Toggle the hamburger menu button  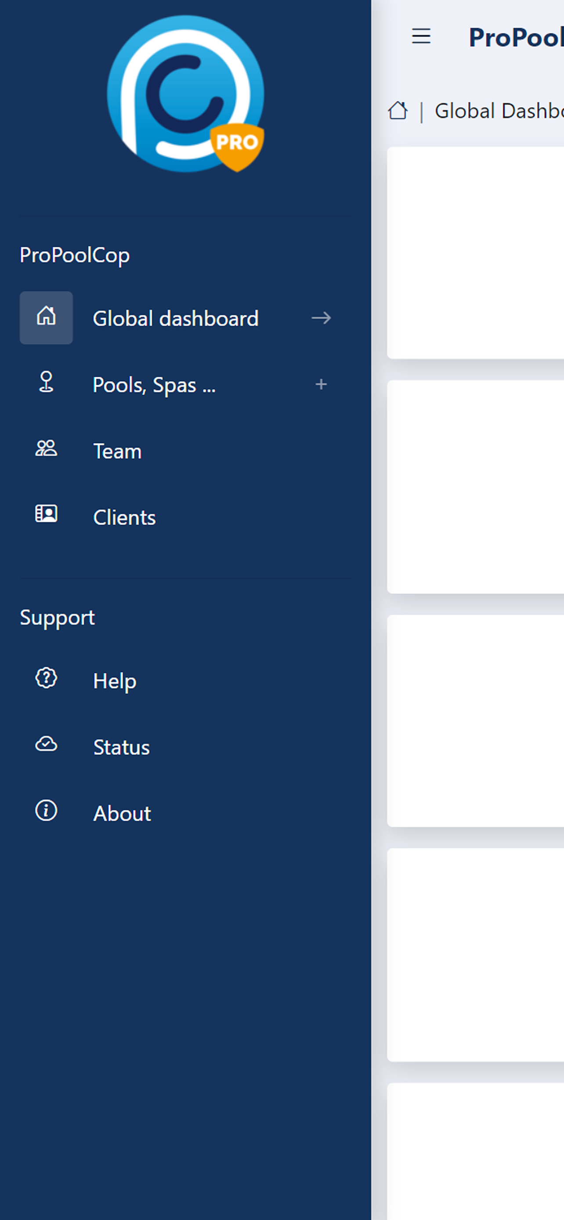(x=421, y=36)
